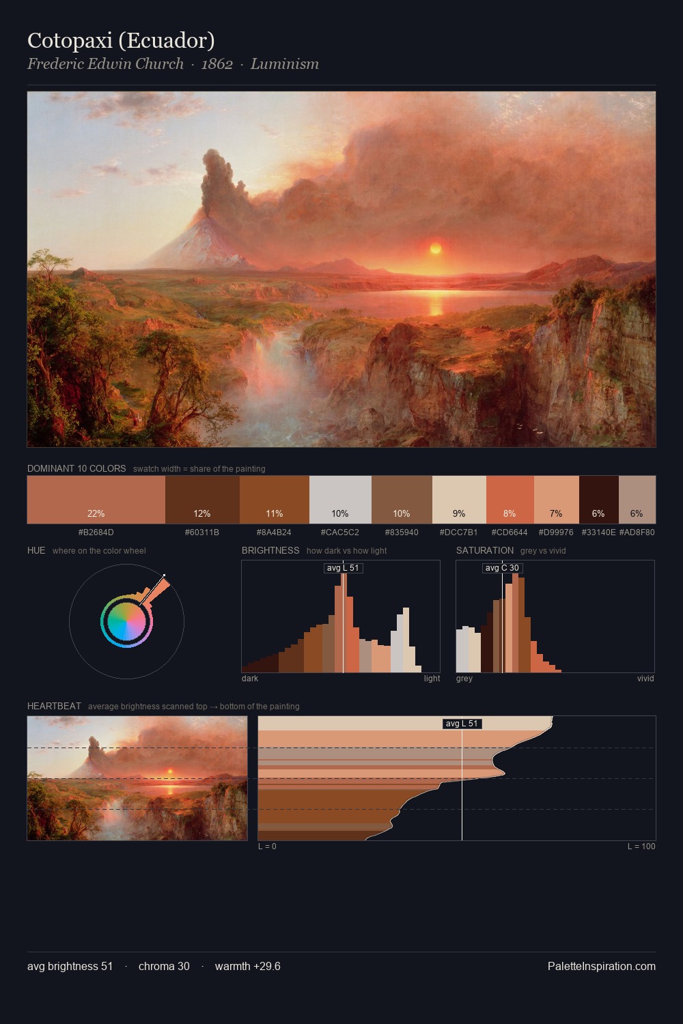The height and width of the screenshot is (1024, 683).
Task: Pick the #835940 swatch
Action: click(402, 500)
